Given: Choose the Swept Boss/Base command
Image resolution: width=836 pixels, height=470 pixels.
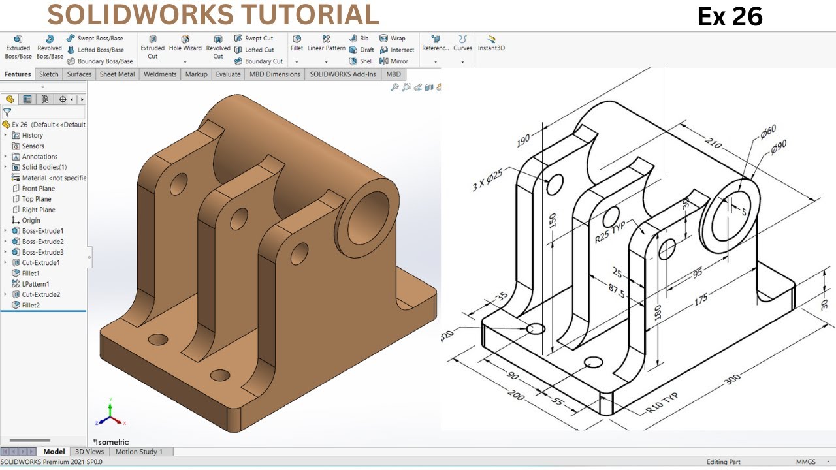Looking at the screenshot, I should click(95, 39).
